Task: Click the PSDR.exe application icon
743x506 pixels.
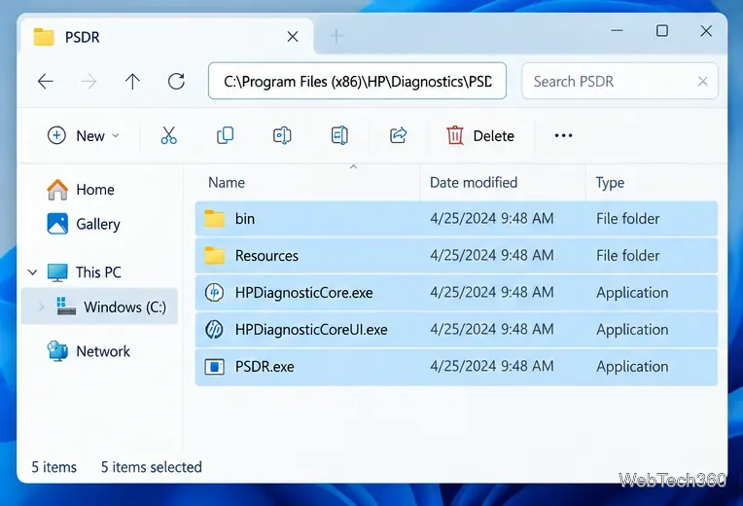Action: point(214,367)
